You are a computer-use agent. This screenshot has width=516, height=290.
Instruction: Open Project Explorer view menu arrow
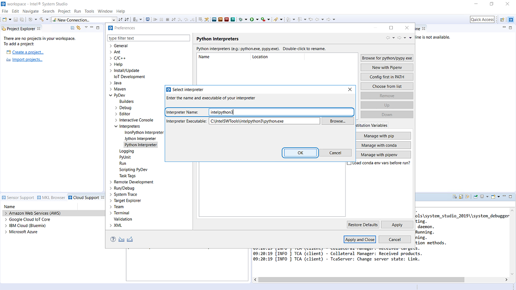point(86,28)
